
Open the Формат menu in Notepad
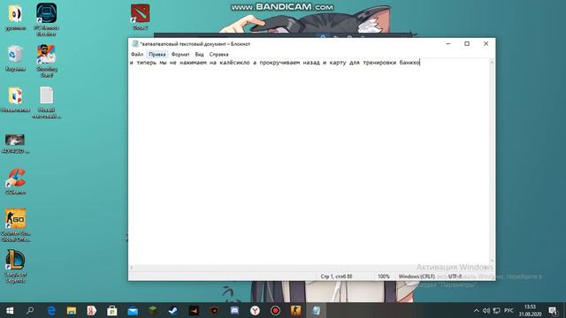tap(180, 54)
